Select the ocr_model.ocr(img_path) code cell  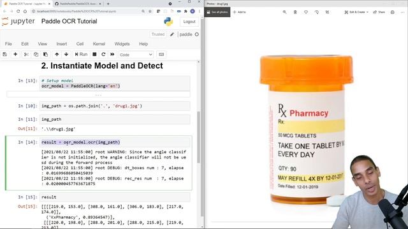[115, 142]
